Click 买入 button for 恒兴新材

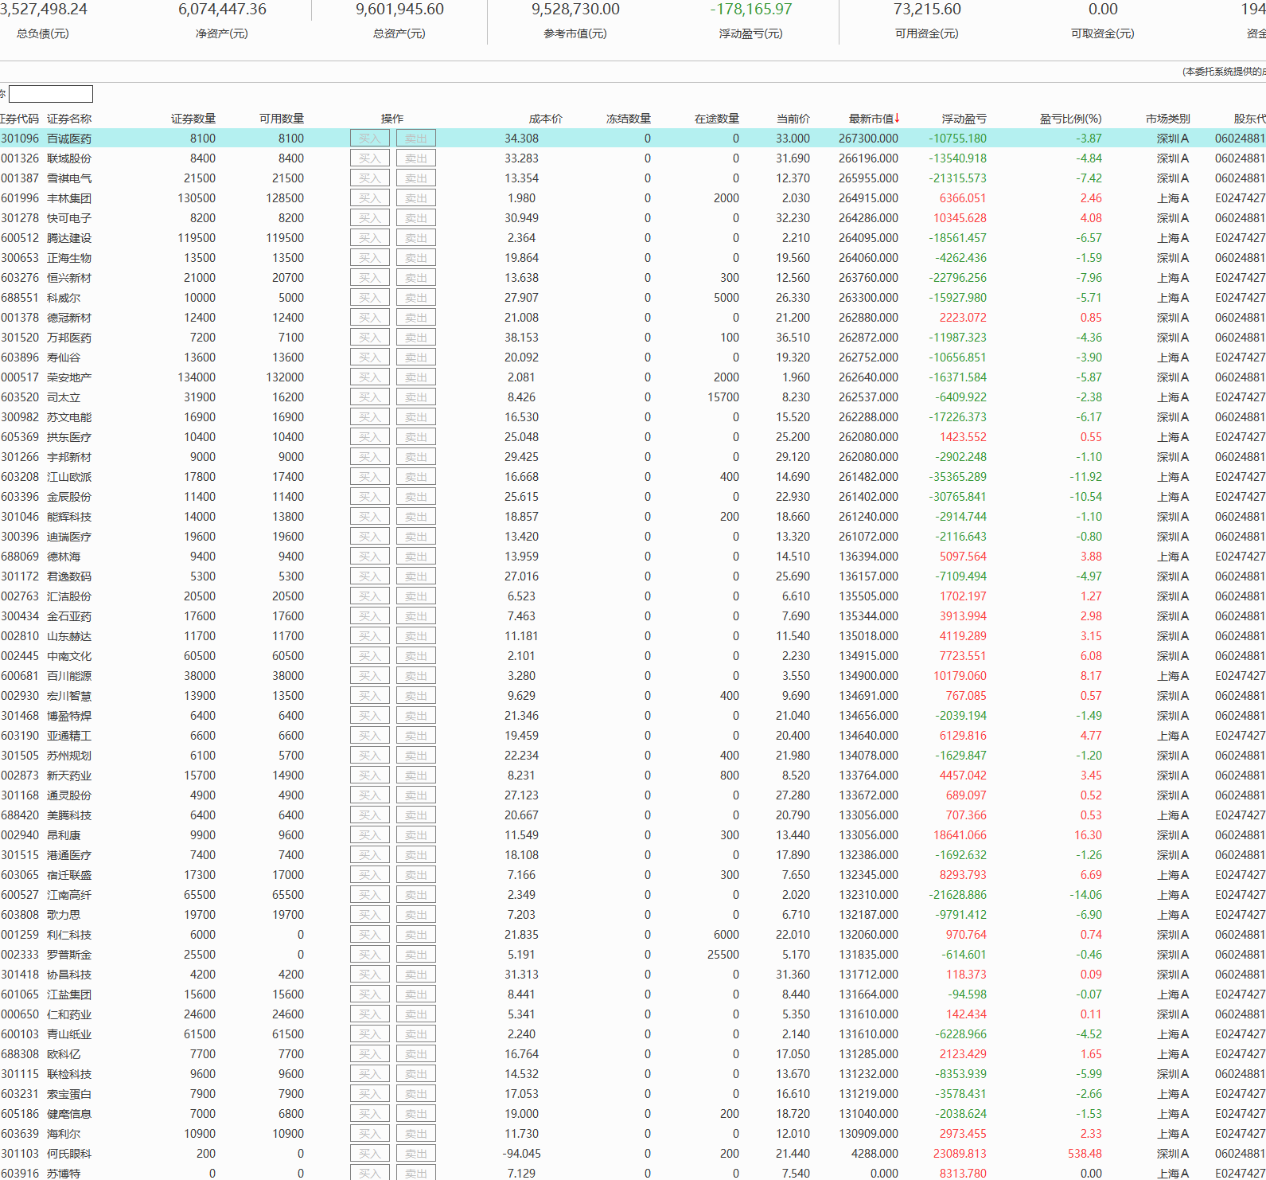(370, 278)
